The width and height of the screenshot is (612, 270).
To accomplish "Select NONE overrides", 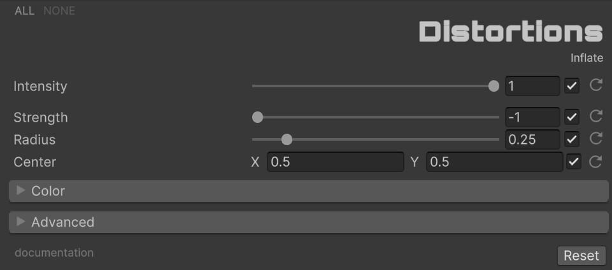I will pos(59,11).
